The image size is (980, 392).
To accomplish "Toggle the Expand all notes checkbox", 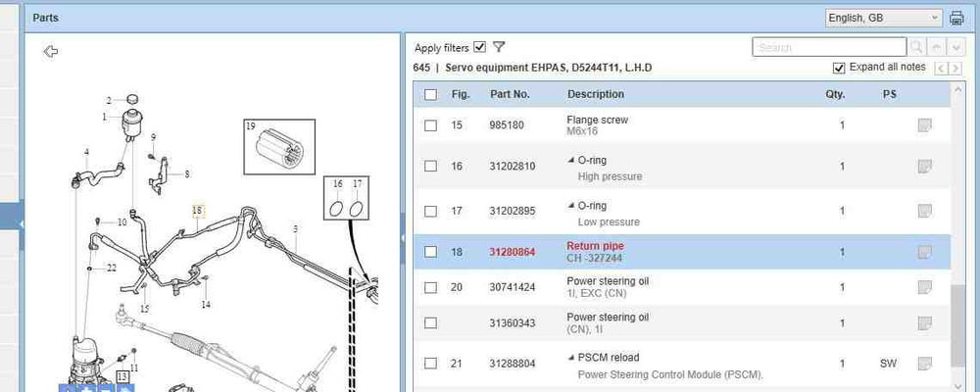I will click(x=838, y=68).
